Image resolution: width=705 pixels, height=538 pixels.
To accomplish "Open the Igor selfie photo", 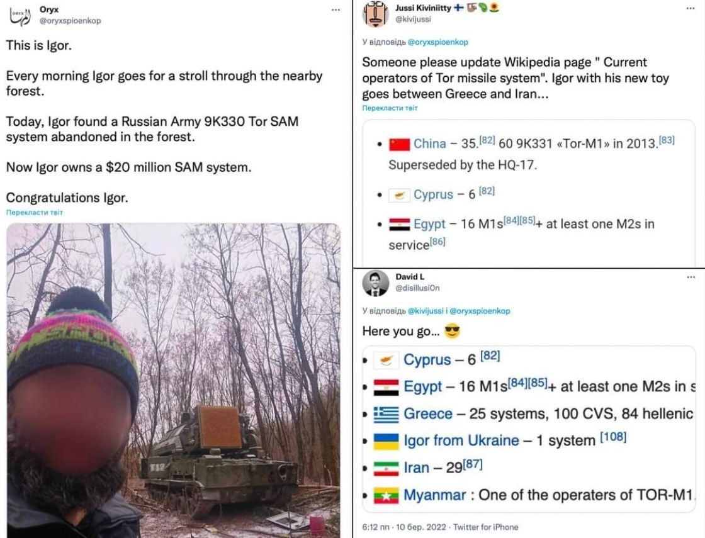I will (173, 380).
